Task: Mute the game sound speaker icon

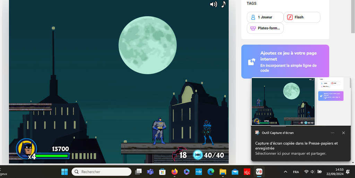Action: [x=213, y=4]
